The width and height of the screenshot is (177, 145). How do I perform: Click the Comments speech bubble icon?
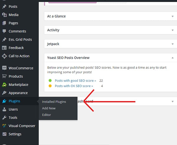(x=4, y=31)
